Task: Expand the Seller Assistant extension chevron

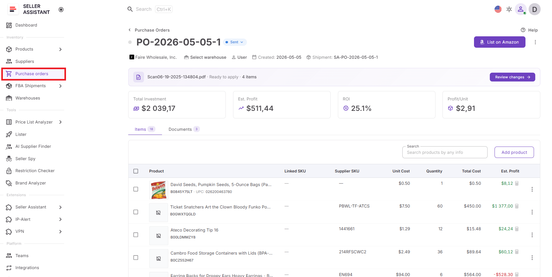Action: tap(60, 207)
